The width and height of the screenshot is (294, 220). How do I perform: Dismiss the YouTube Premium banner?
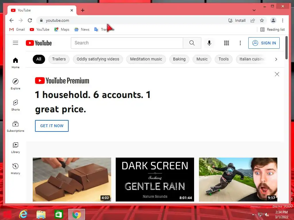(x=277, y=74)
